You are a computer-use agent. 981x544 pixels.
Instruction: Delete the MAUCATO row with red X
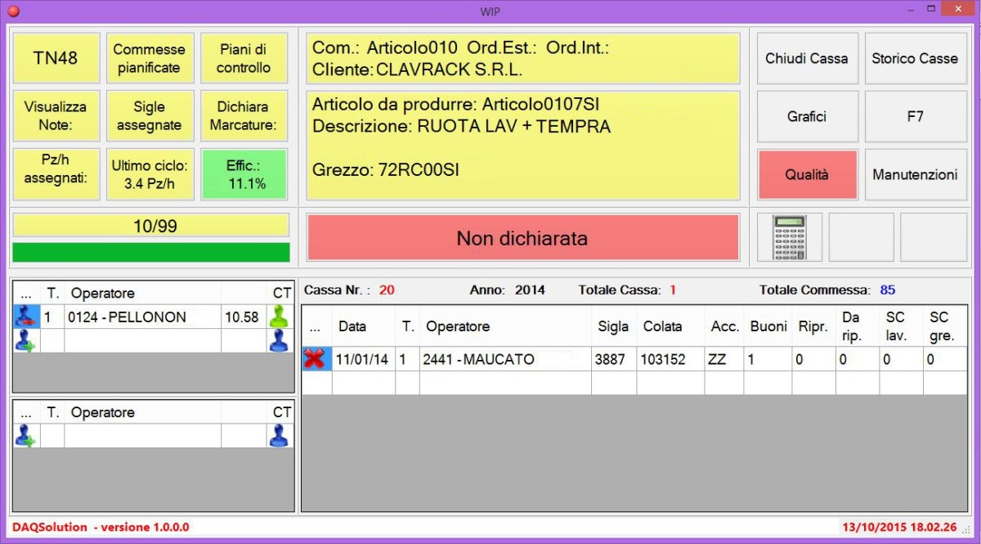315,358
